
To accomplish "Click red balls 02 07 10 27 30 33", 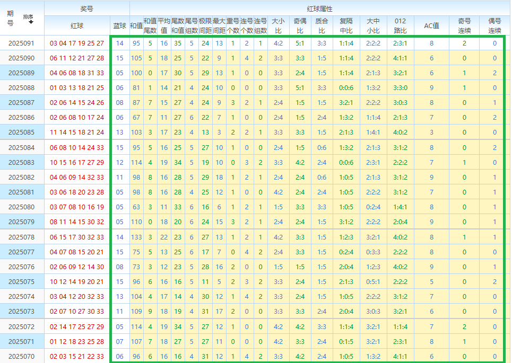I will [77, 312].
